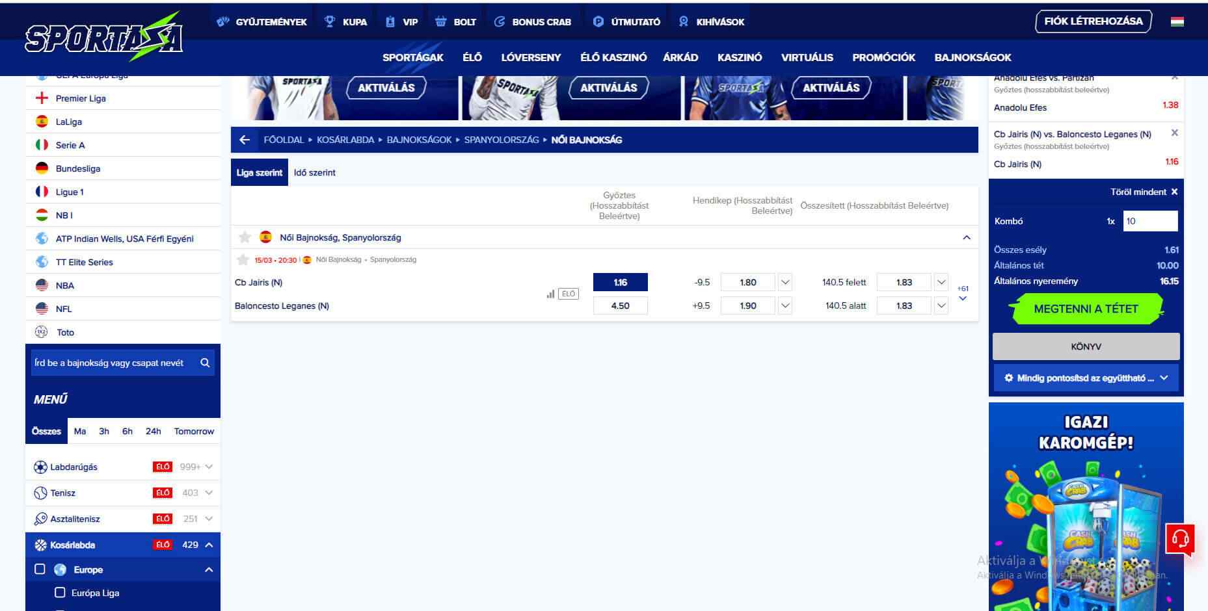Viewport: 1208px width, 611px height.
Task: Expand Tenisz sport list
Action: tap(209, 493)
